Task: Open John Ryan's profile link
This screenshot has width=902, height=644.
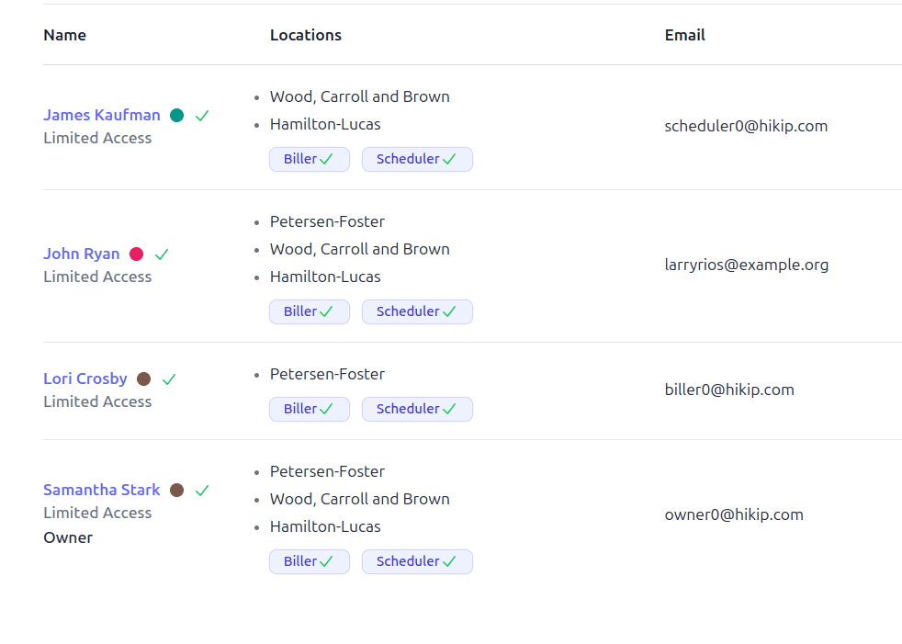Action: (82, 254)
